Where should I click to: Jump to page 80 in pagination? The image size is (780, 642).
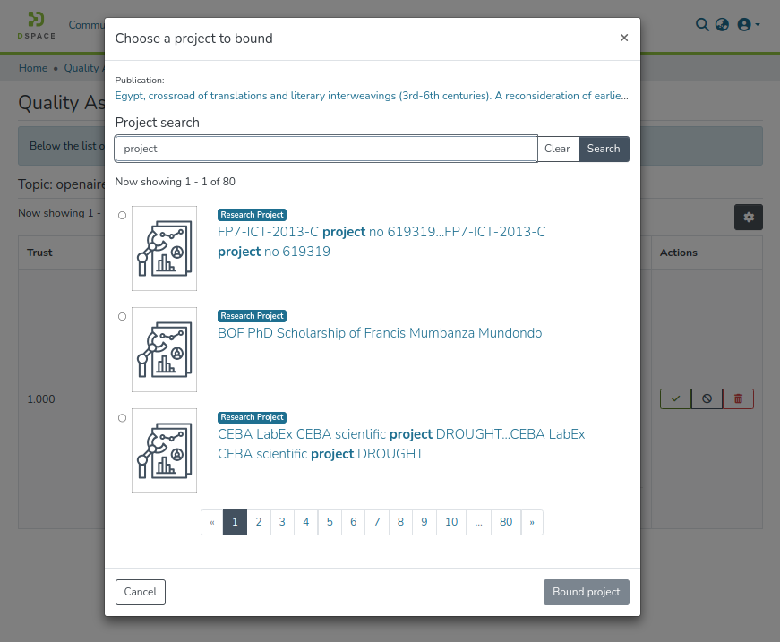point(506,522)
